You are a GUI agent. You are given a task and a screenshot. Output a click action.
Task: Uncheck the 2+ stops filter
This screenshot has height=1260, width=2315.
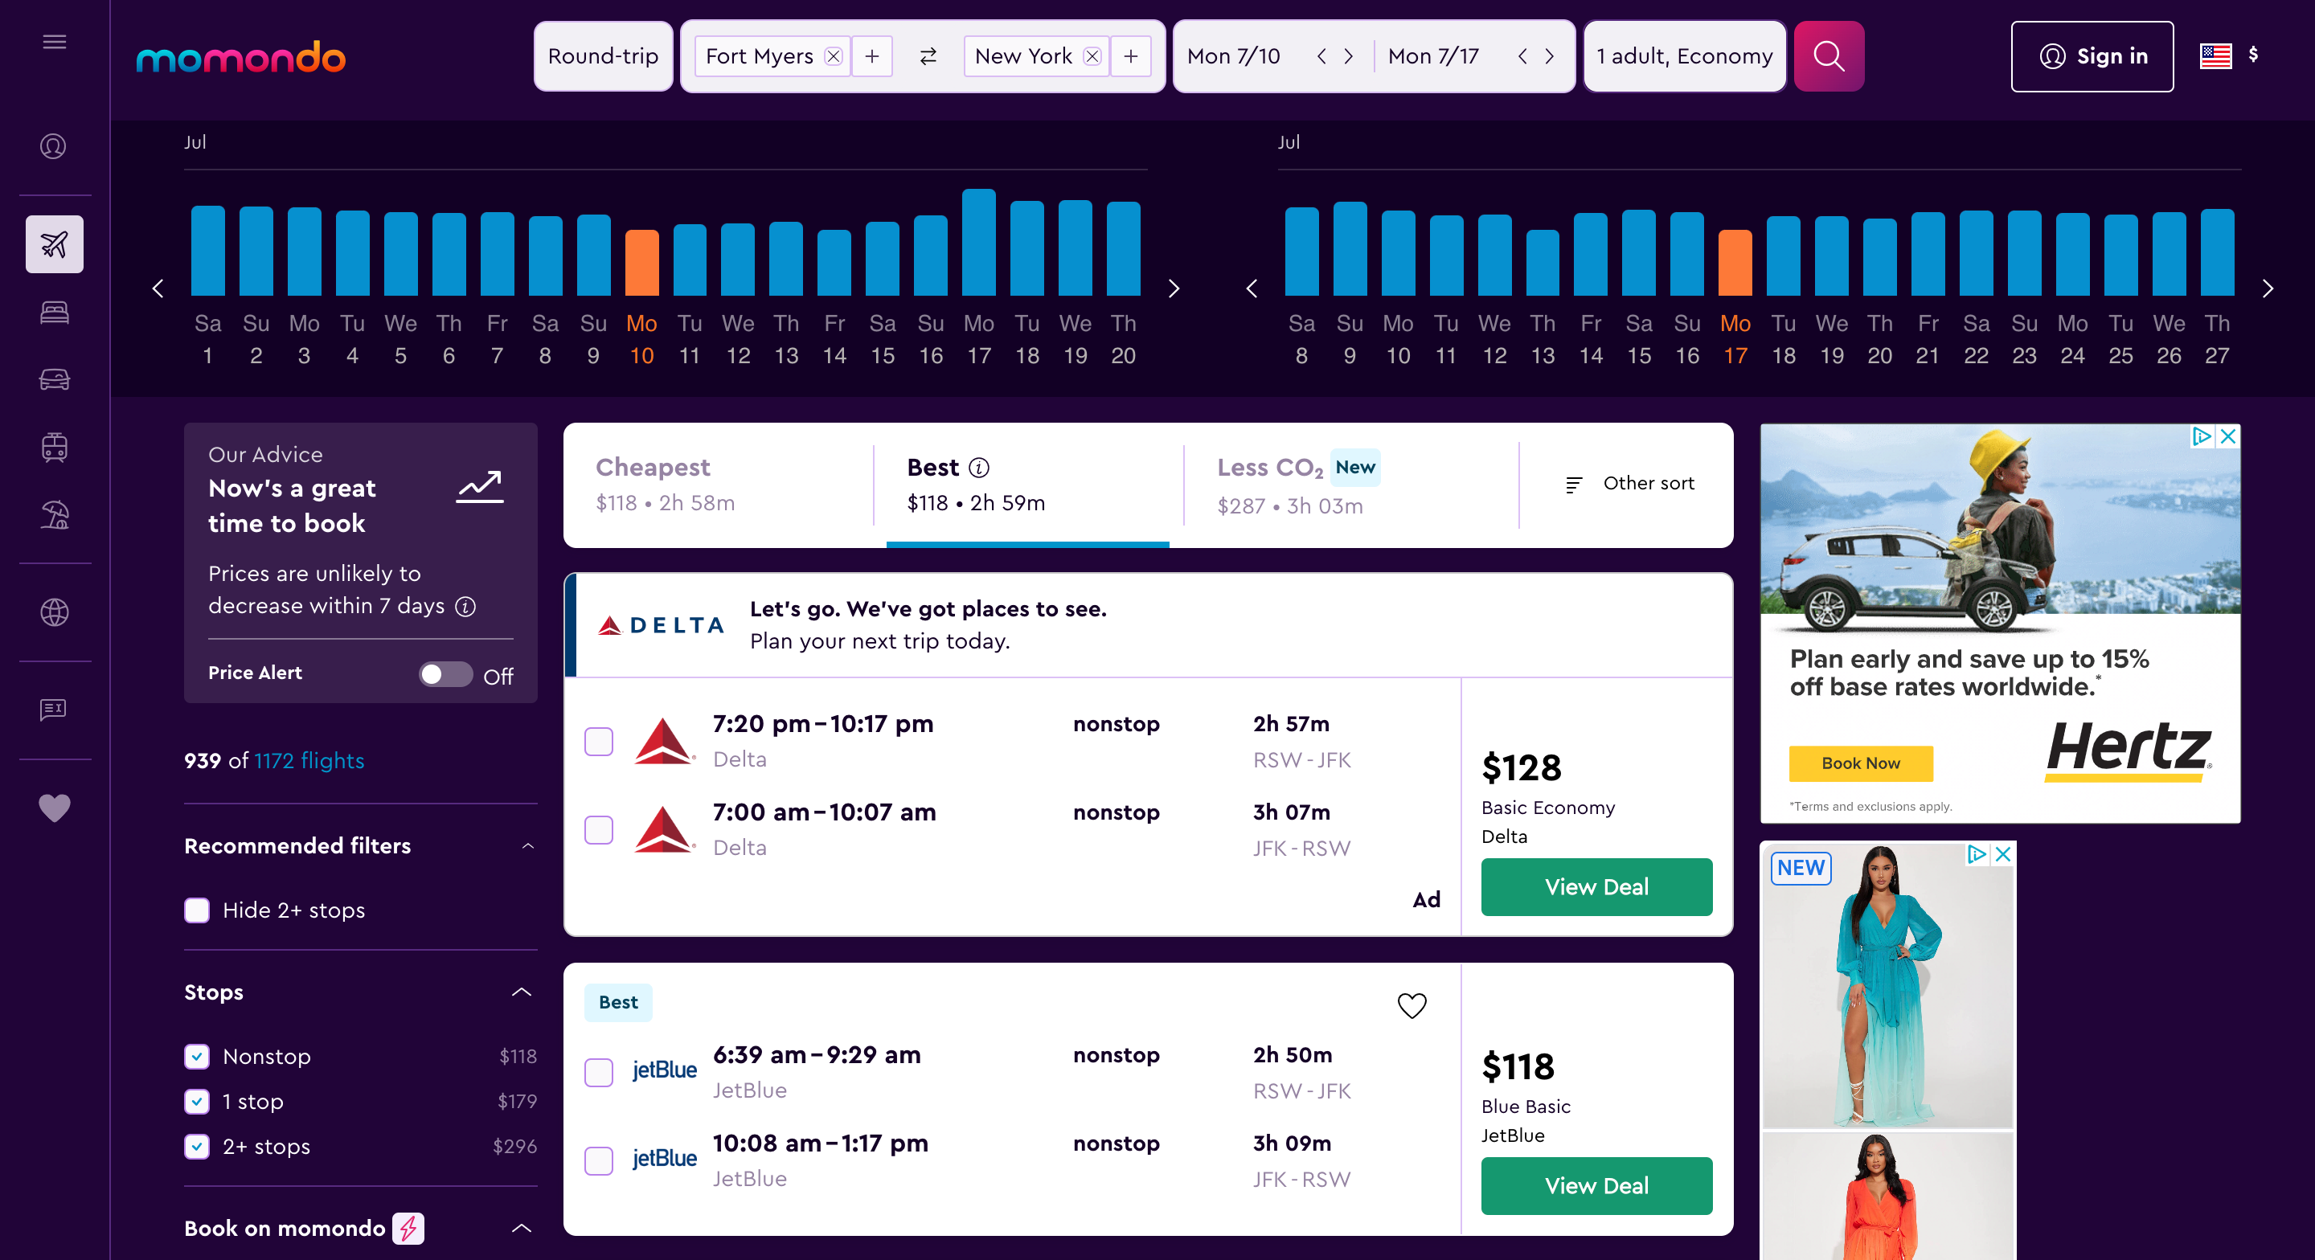pyautogui.click(x=197, y=1146)
